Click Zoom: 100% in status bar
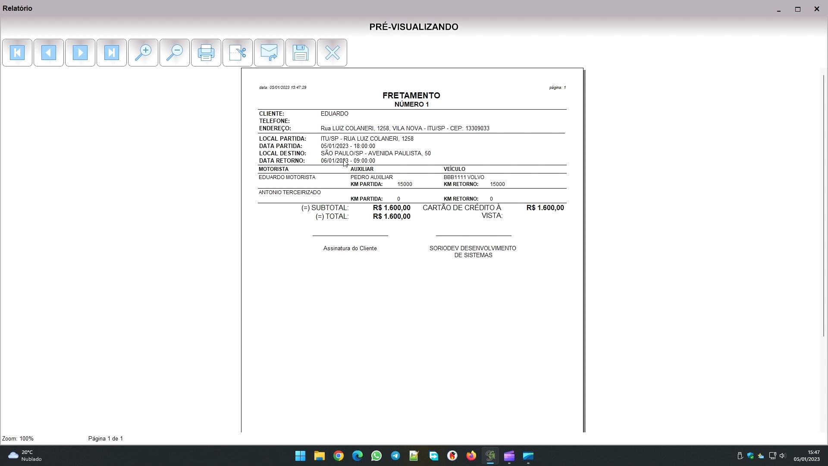This screenshot has height=466, width=828. (18, 438)
